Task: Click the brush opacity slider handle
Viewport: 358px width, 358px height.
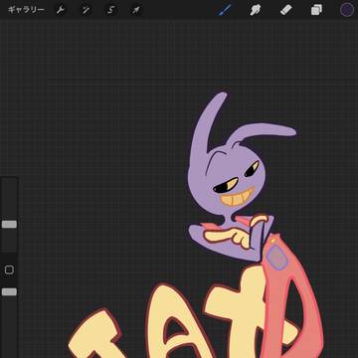Action: (9, 292)
